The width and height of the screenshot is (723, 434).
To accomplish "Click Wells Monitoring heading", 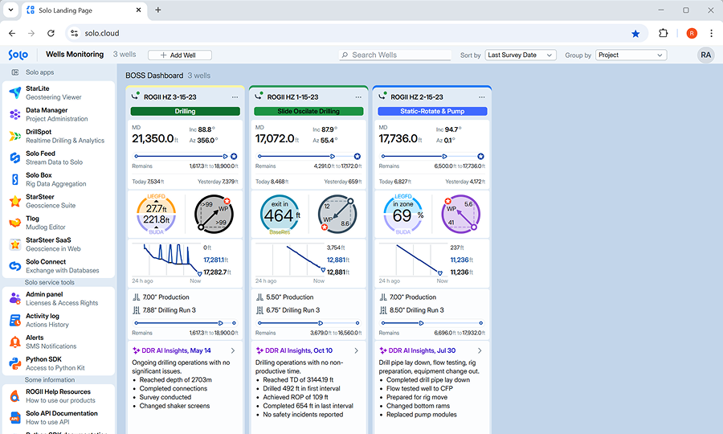I will [75, 55].
